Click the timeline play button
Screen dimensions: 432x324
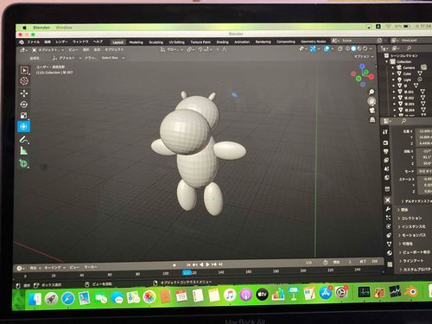click(x=207, y=264)
